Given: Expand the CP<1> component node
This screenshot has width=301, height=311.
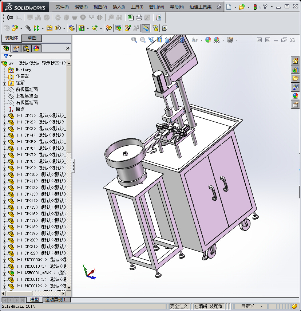Looking at the screenshot, I should [4, 117].
